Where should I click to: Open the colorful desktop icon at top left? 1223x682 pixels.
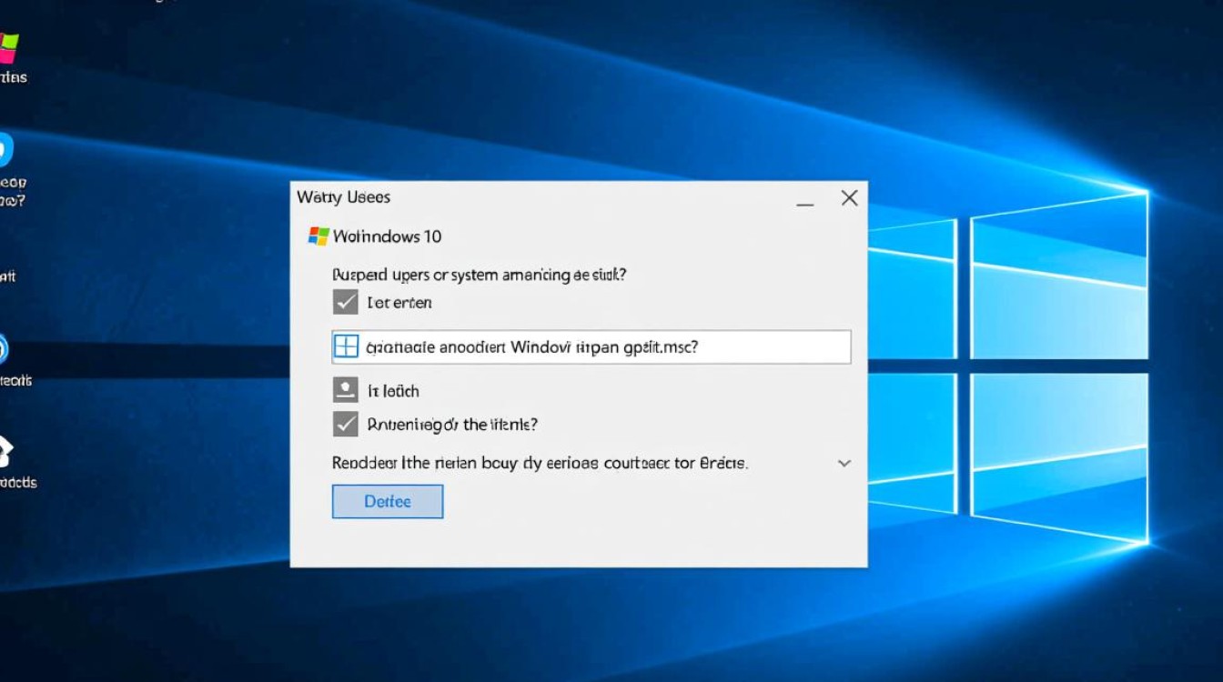[x=7, y=47]
